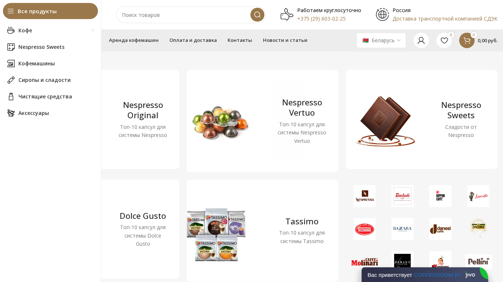
Task: Open the Доставка транспортной компанией СДЭК link
Action: pos(445,18)
